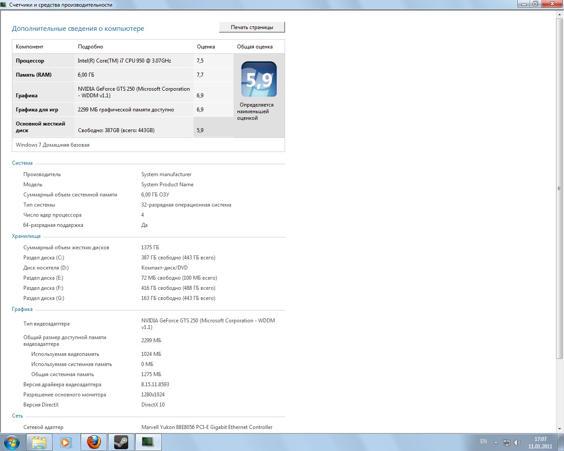Screen dimensions: 564x451
Task: Click the Show desktop strip
Action: click(560, 442)
